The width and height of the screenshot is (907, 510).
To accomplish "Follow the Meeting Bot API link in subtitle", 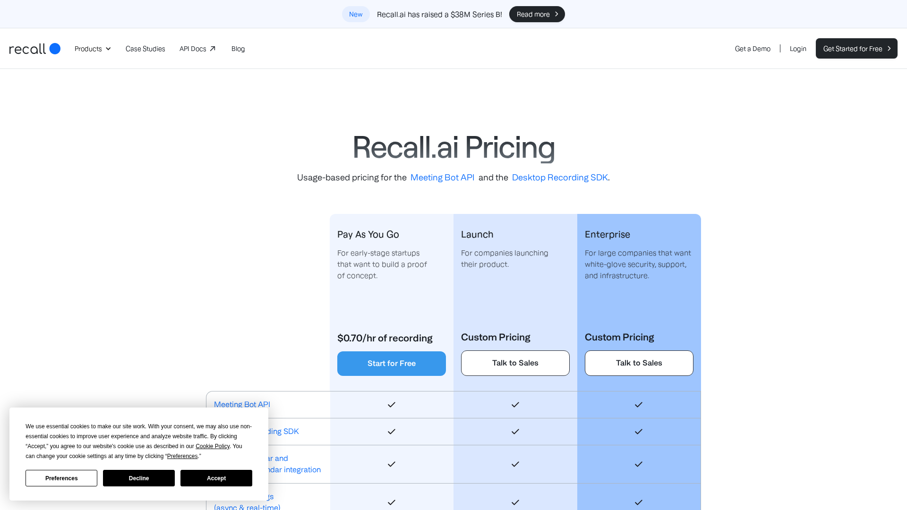I will pos(442,178).
